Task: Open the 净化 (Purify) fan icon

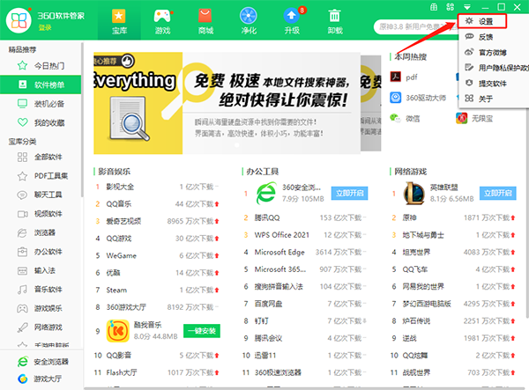Action: [x=249, y=16]
